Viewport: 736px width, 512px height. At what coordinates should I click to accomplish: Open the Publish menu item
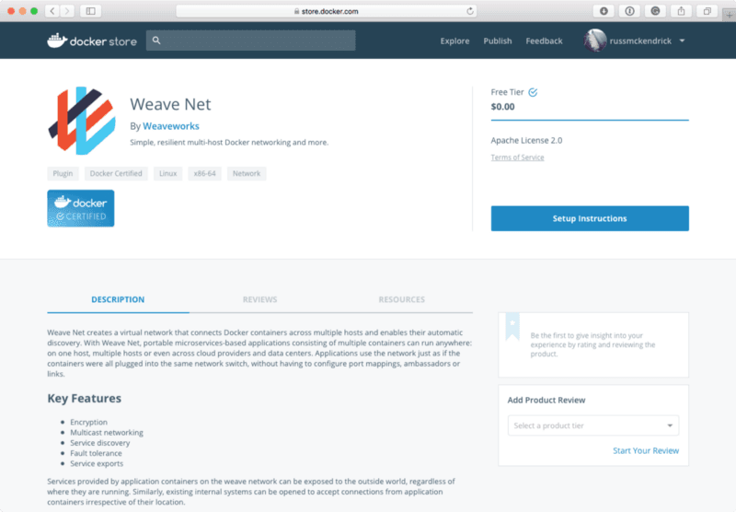click(x=498, y=41)
